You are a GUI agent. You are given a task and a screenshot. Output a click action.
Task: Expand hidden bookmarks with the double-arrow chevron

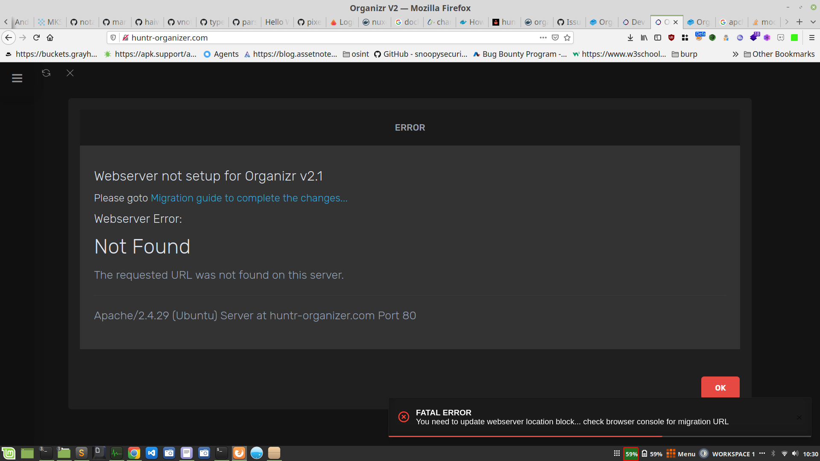pos(736,54)
